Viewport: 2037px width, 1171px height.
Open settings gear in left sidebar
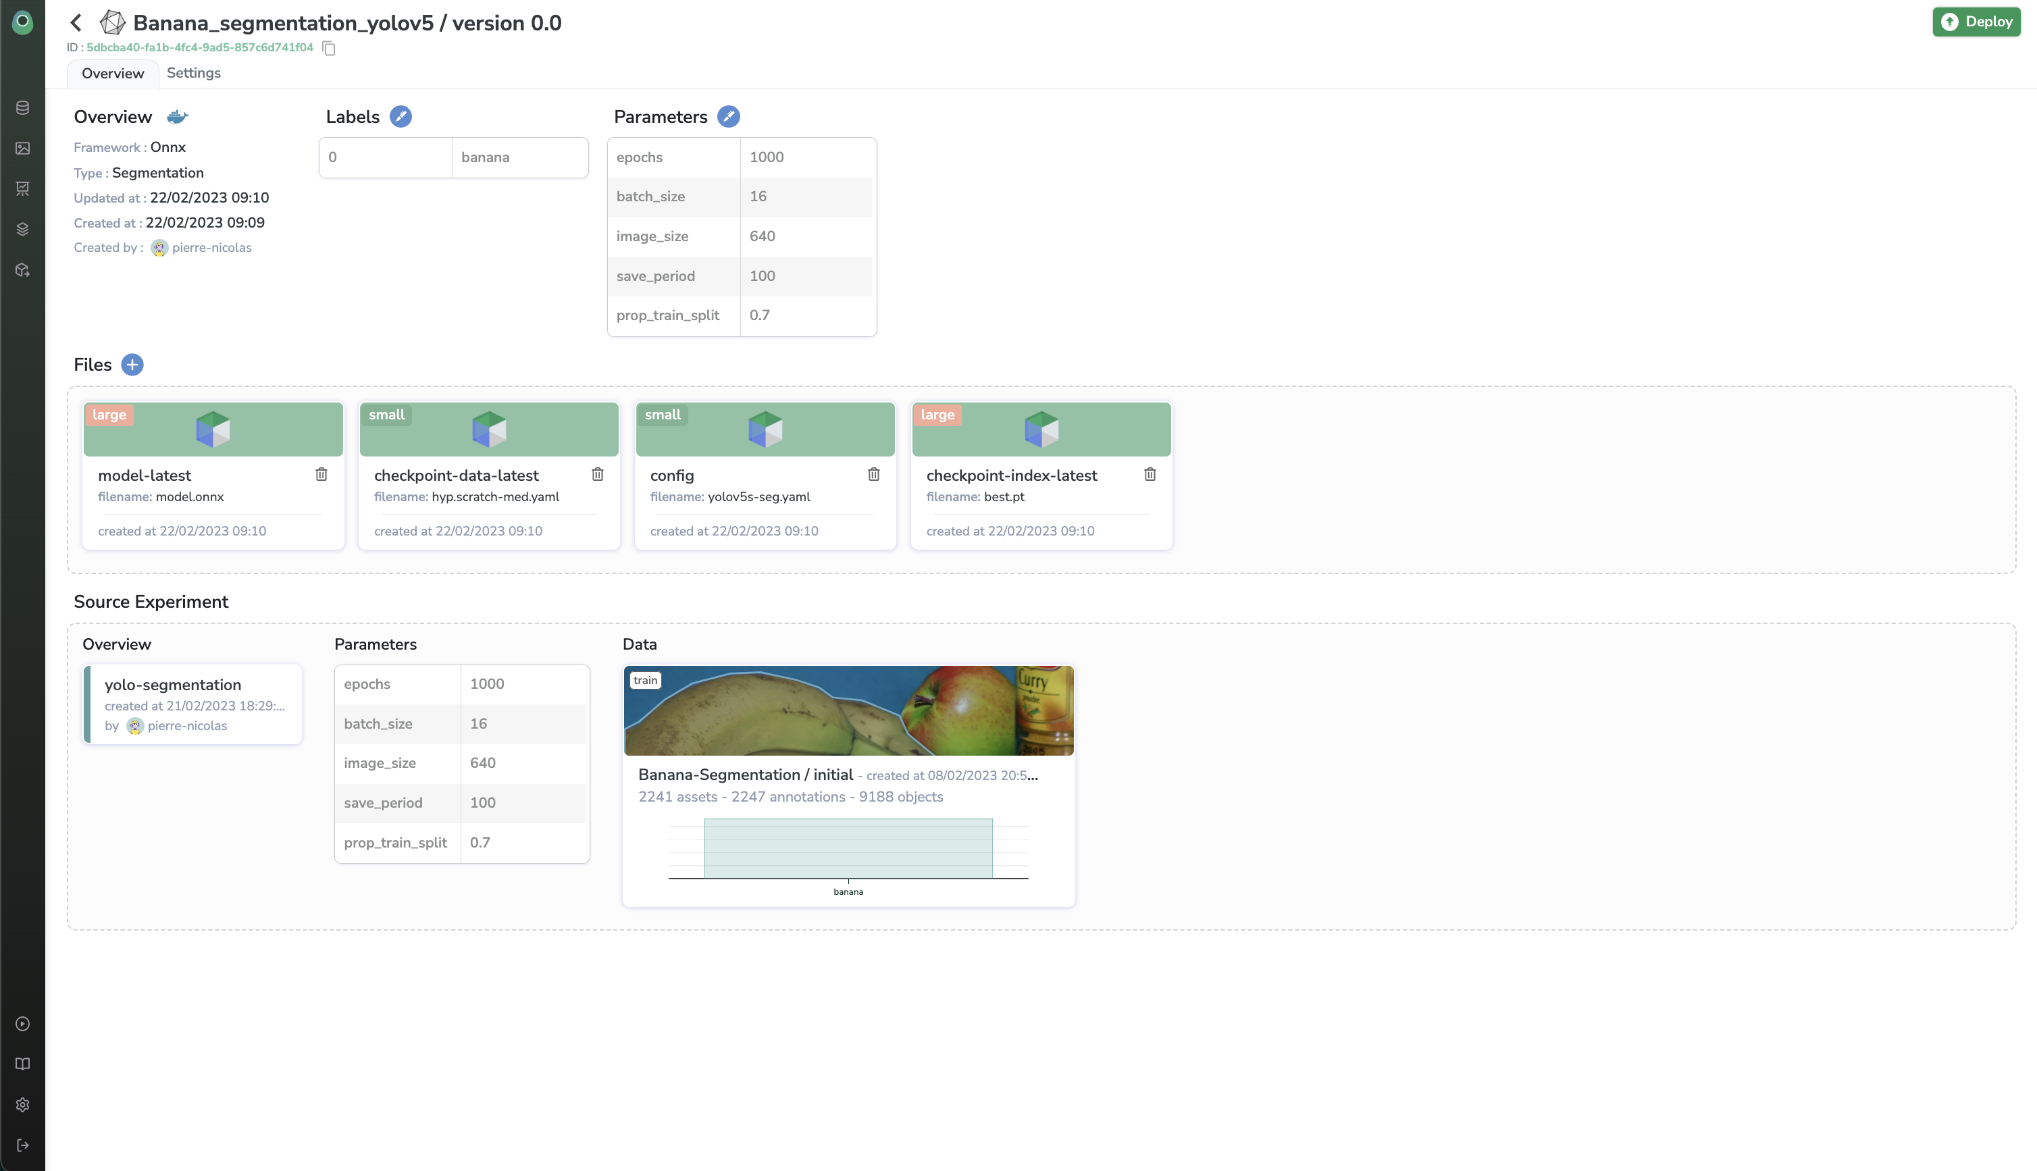pyautogui.click(x=22, y=1104)
